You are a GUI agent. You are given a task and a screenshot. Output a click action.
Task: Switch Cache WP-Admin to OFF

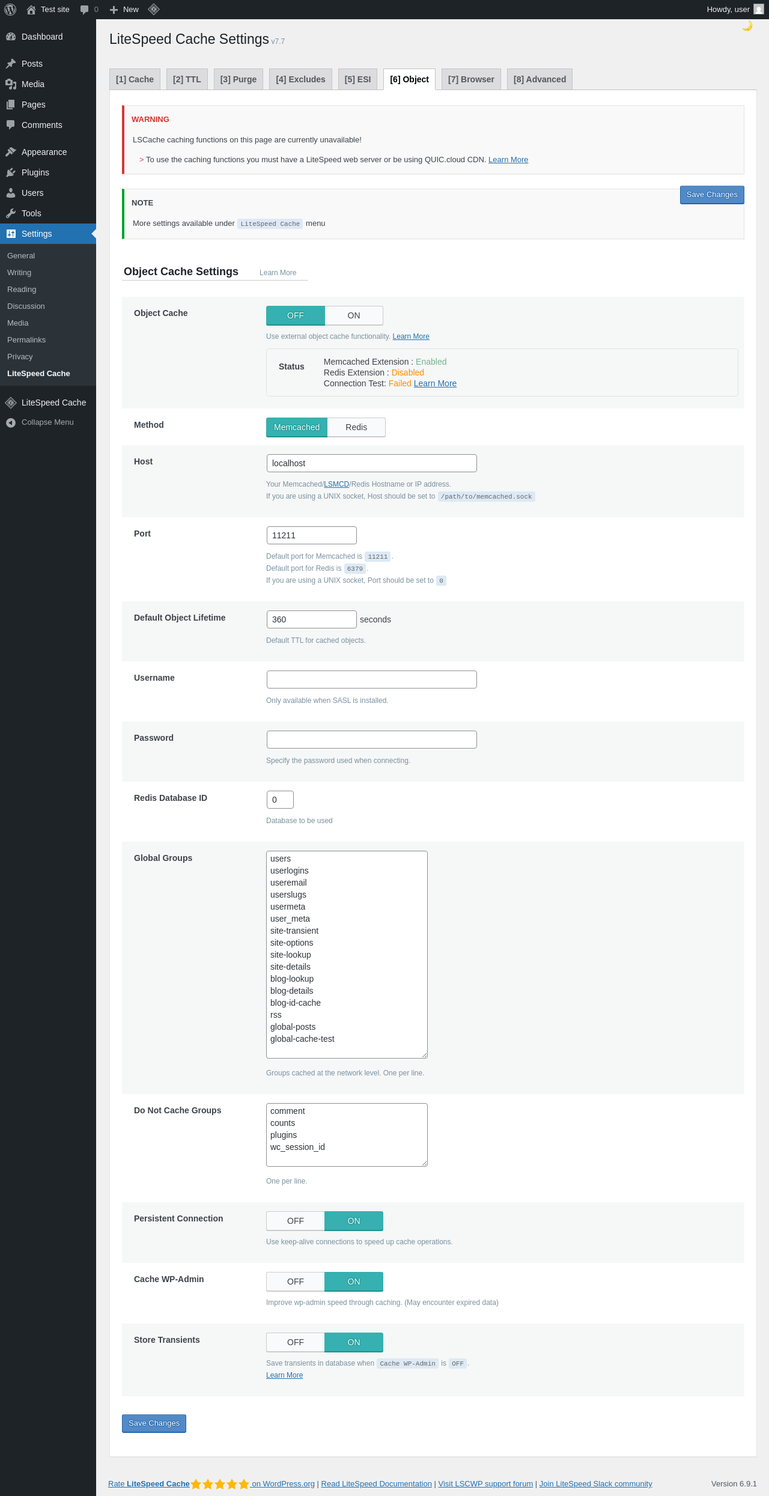pos(296,1282)
